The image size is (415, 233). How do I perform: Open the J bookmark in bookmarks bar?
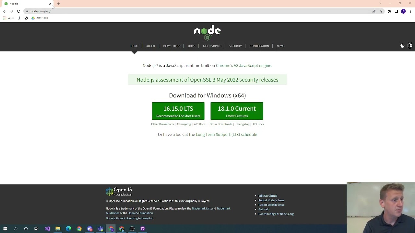tap(19, 18)
